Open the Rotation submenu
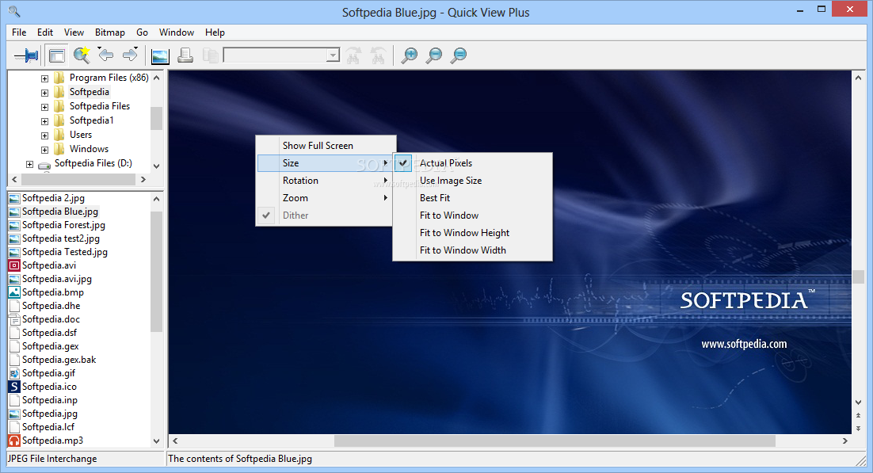Screen dimensions: 873x473 (326, 180)
